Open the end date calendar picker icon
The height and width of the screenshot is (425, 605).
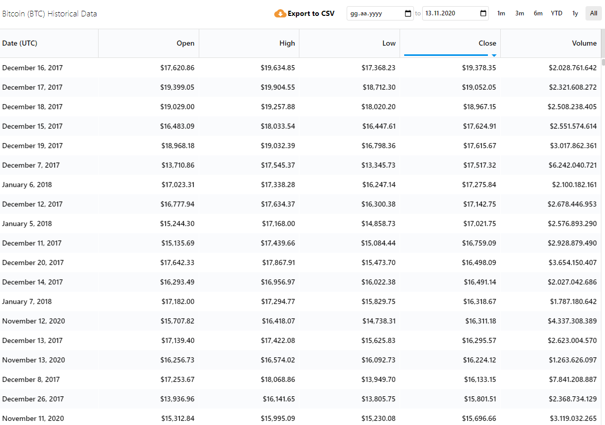tap(483, 13)
